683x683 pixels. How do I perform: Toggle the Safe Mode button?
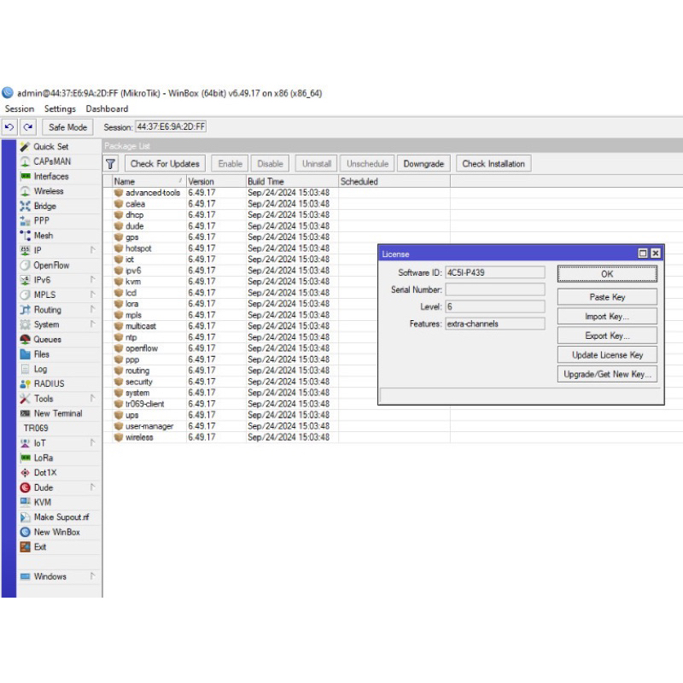pyautogui.click(x=67, y=127)
